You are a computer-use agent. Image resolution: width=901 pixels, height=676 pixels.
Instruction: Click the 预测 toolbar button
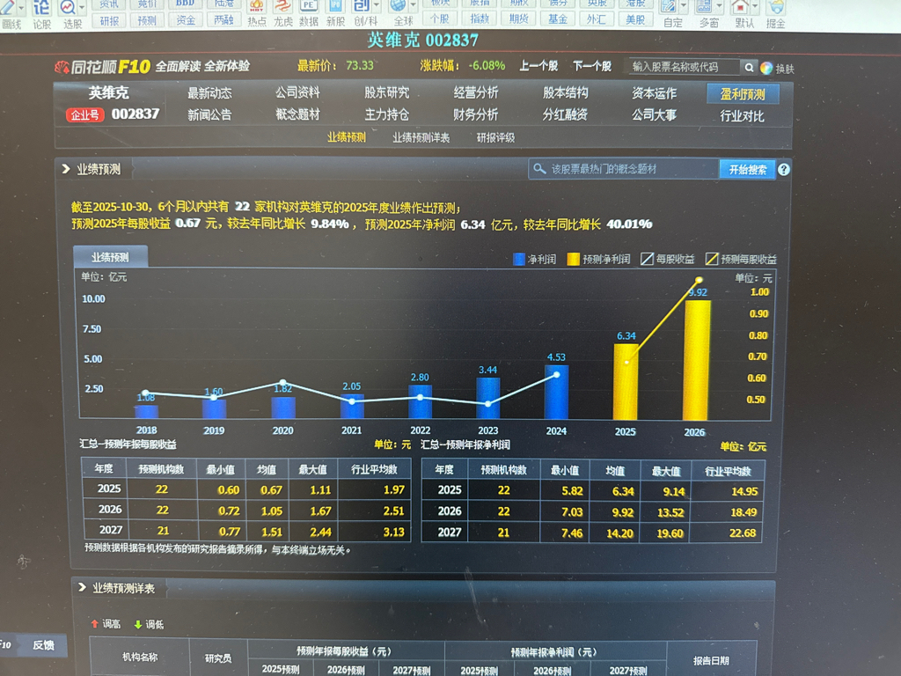(147, 21)
